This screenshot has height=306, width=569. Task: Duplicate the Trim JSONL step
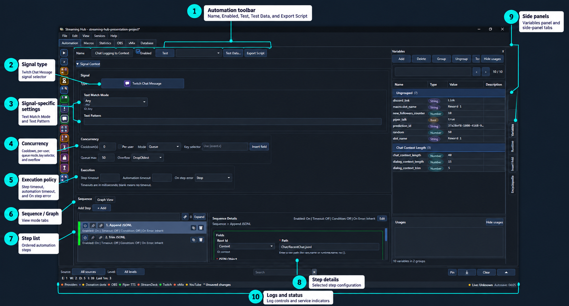tap(193, 239)
